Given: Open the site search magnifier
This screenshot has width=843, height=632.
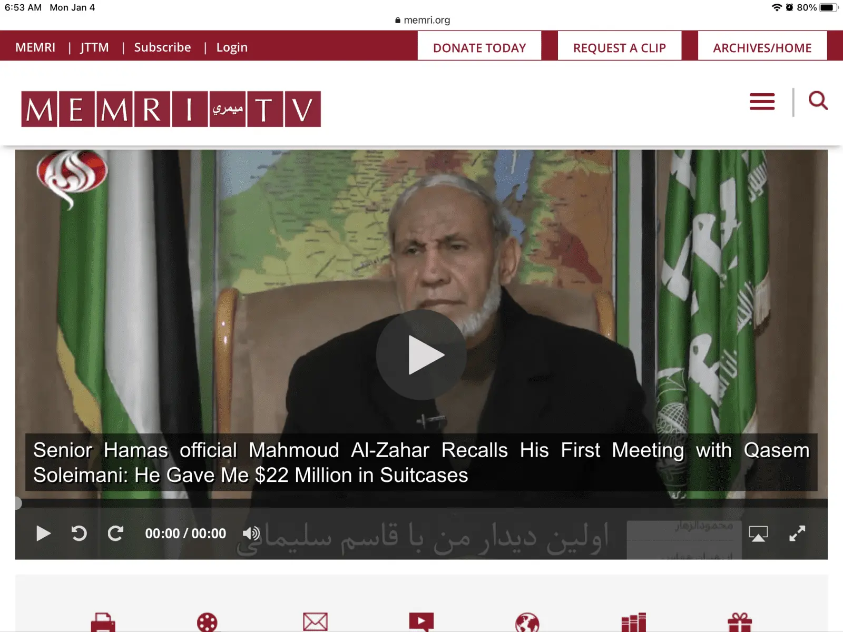Looking at the screenshot, I should tap(818, 101).
